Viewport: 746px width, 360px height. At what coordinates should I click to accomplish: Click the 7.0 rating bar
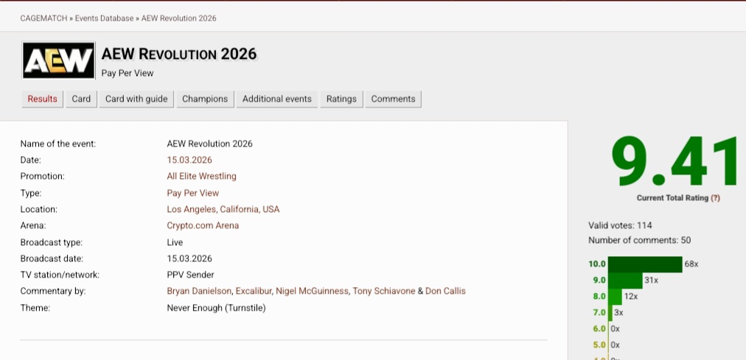pyautogui.click(x=610, y=312)
